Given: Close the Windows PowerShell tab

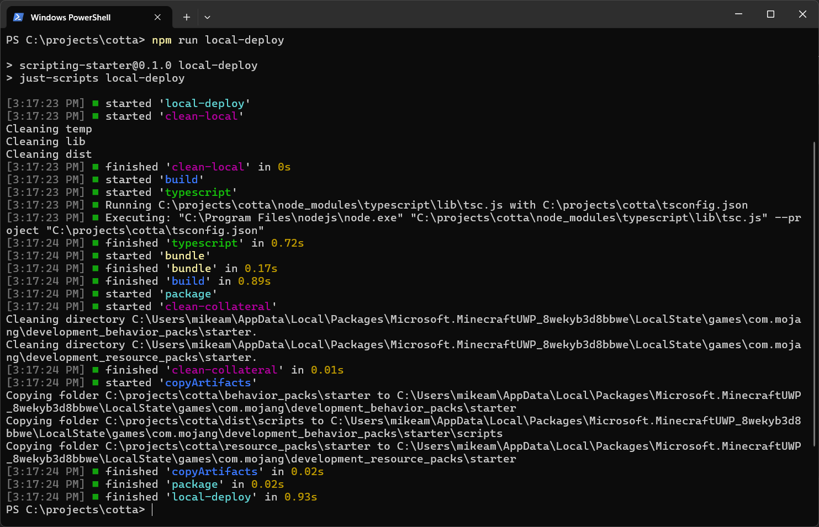Looking at the screenshot, I should 157,17.
